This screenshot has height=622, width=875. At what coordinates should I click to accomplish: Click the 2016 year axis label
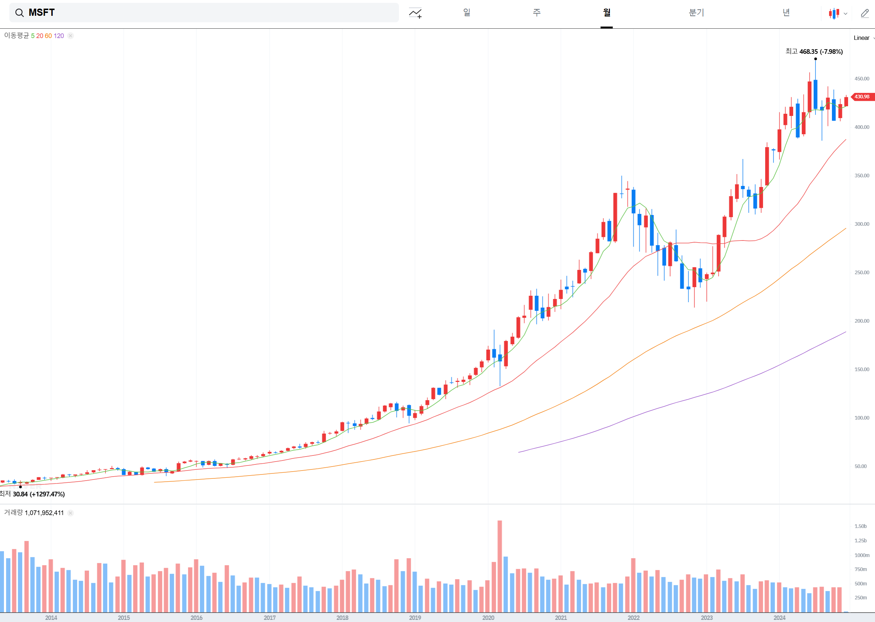(x=196, y=617)
